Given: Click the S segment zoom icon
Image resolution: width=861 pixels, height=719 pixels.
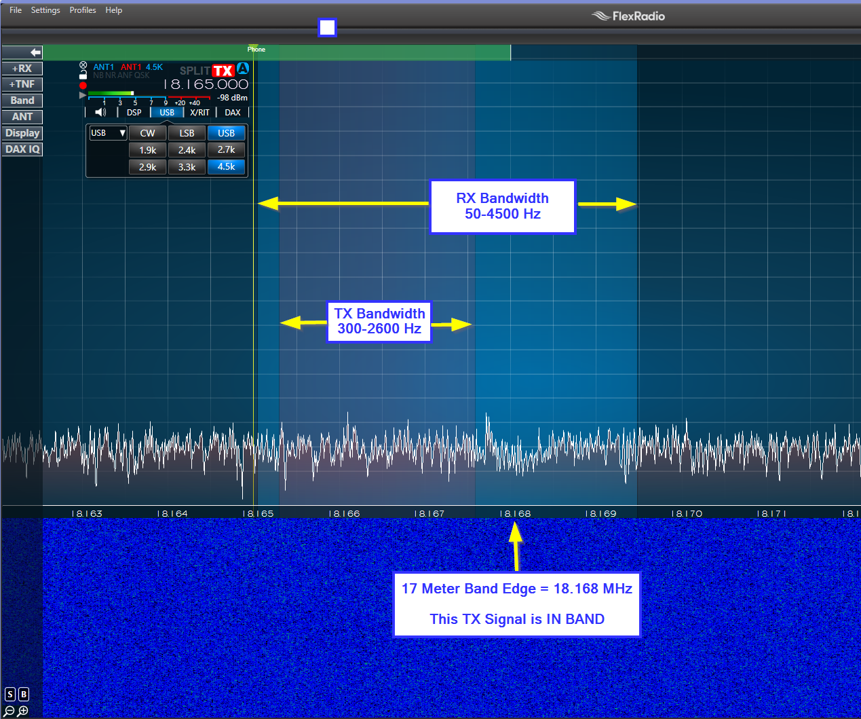Looking at the screenshot, I should (10, 694).
